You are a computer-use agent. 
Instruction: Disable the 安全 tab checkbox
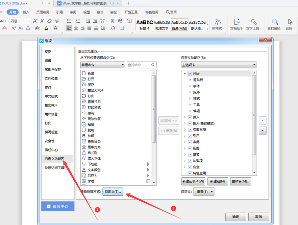(190, 167)
